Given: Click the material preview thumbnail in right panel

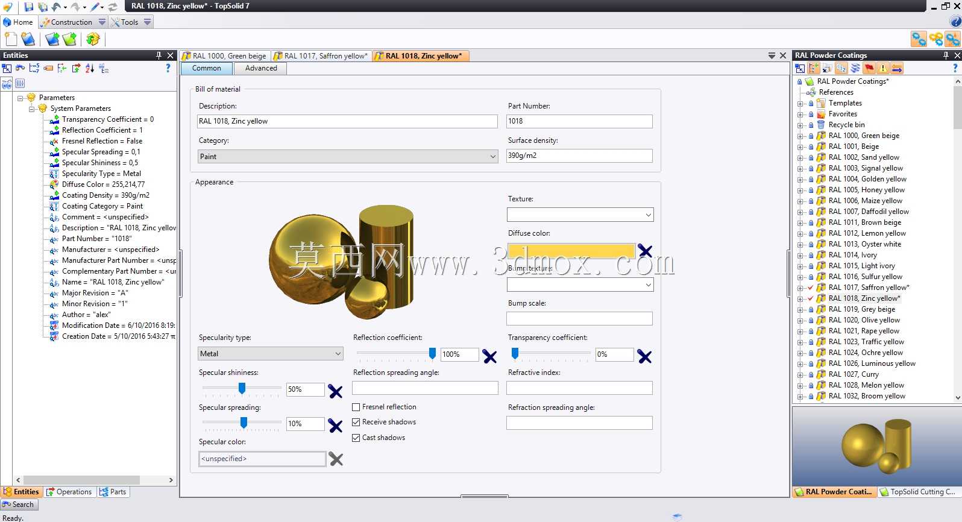Looking at the screenshot, I should 877,445.
